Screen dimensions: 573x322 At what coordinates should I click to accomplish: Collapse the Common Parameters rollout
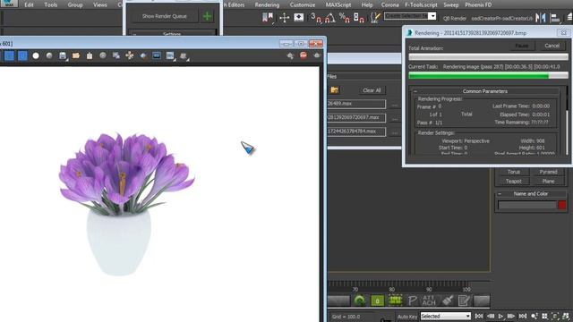point(415,91)
